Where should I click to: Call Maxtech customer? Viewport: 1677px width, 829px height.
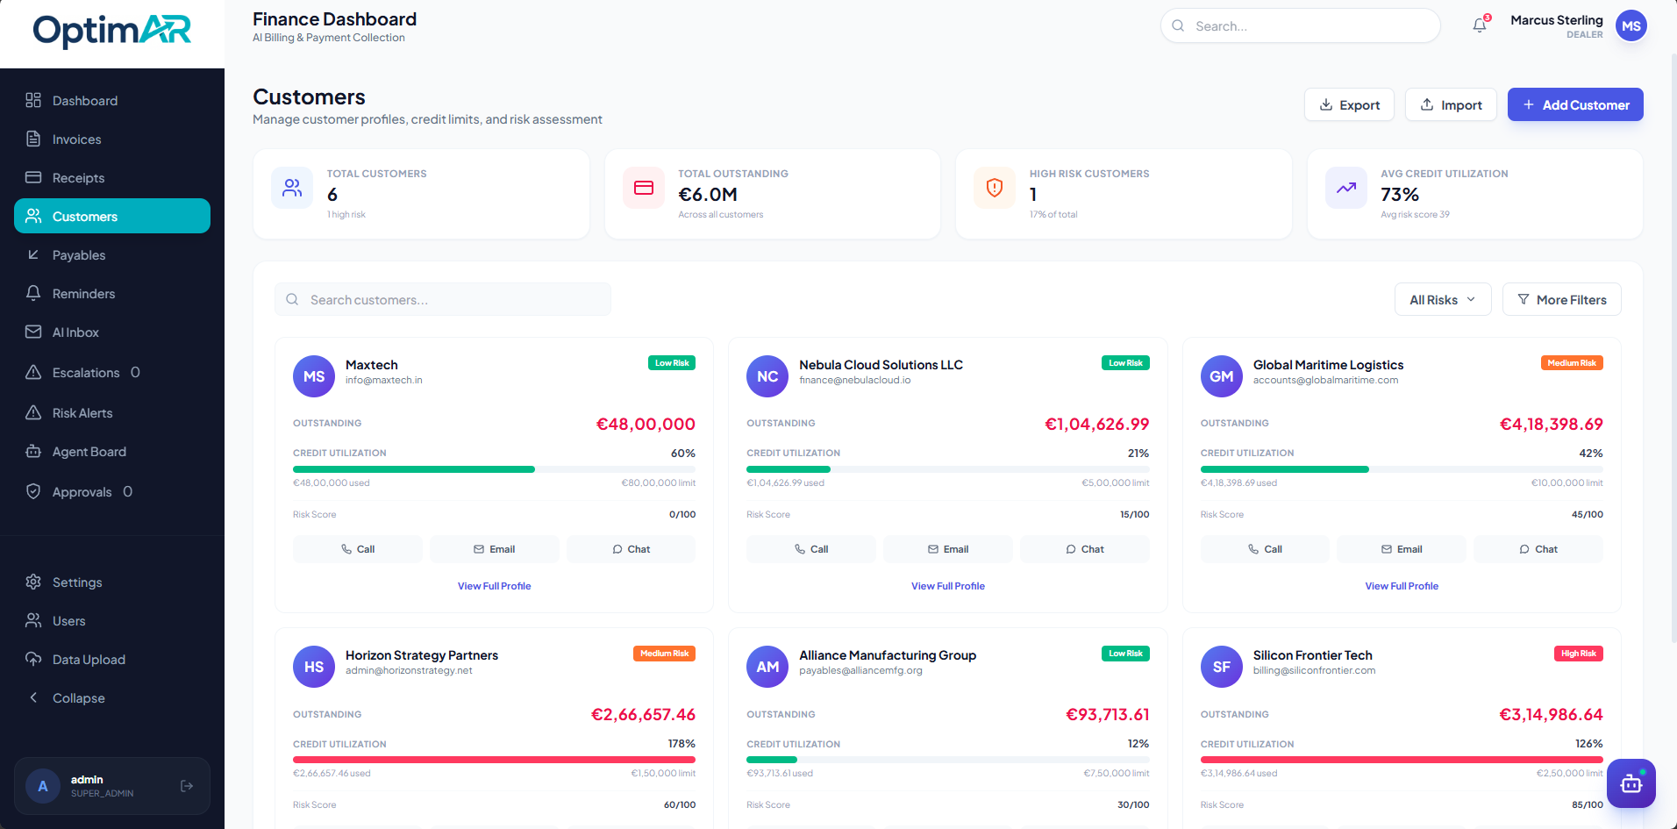point(358,549)
